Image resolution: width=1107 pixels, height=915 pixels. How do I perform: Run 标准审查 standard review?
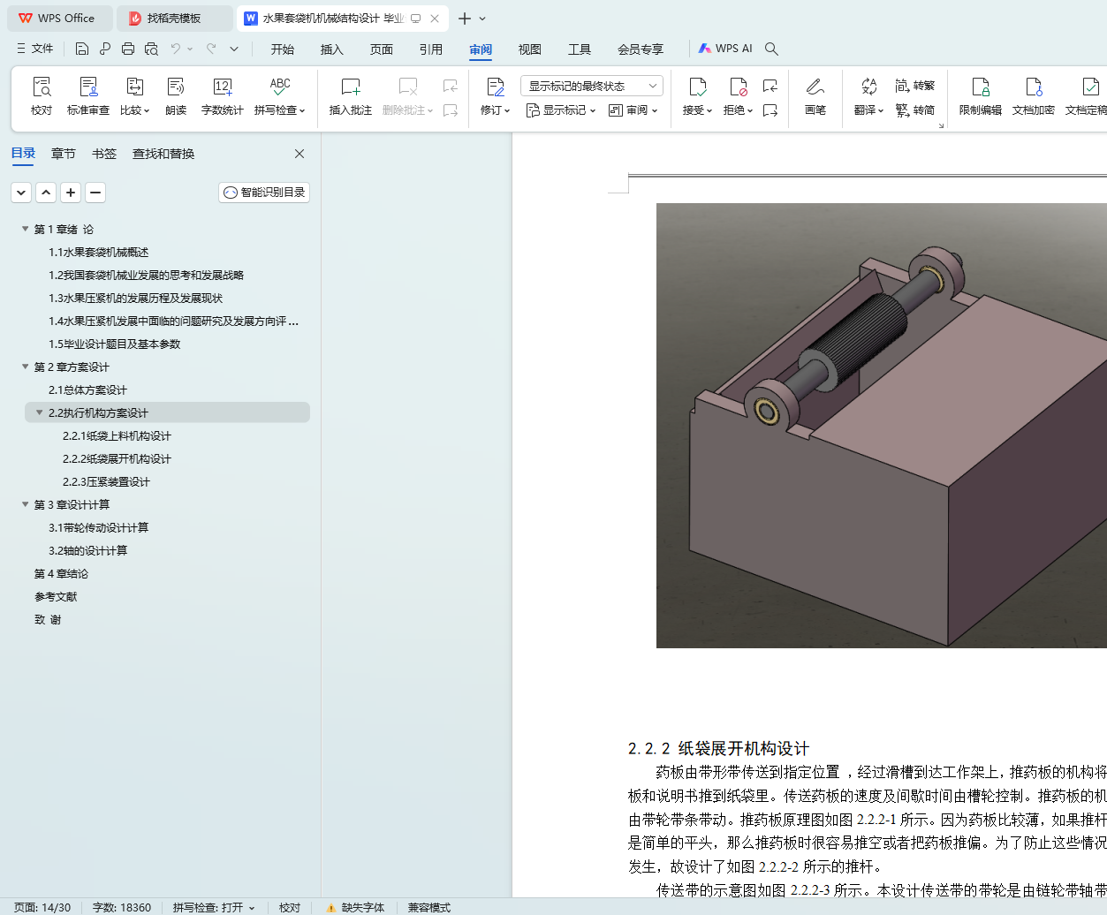88,96
